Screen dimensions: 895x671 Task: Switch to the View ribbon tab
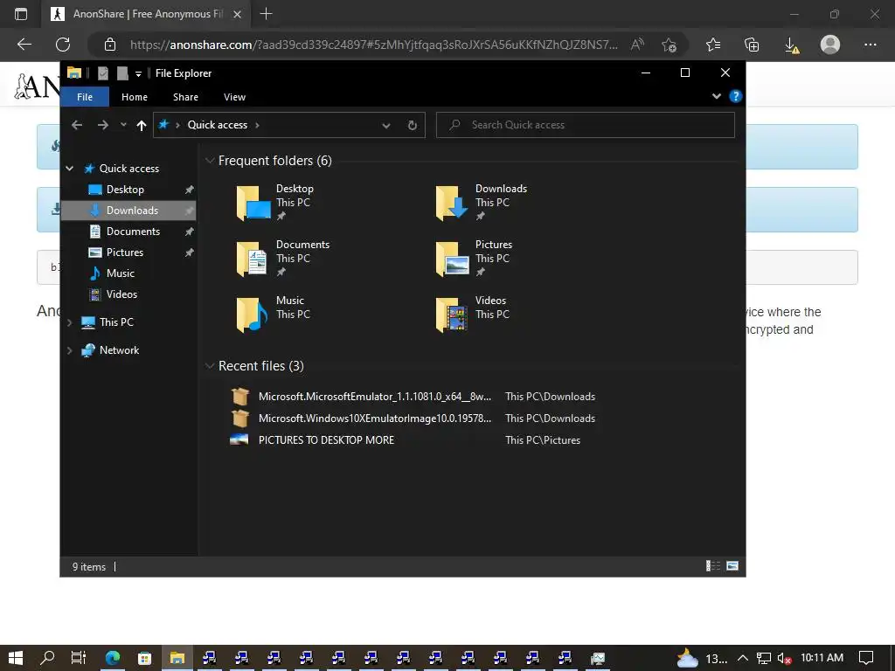pyautogui.click(x=234, y=97)
